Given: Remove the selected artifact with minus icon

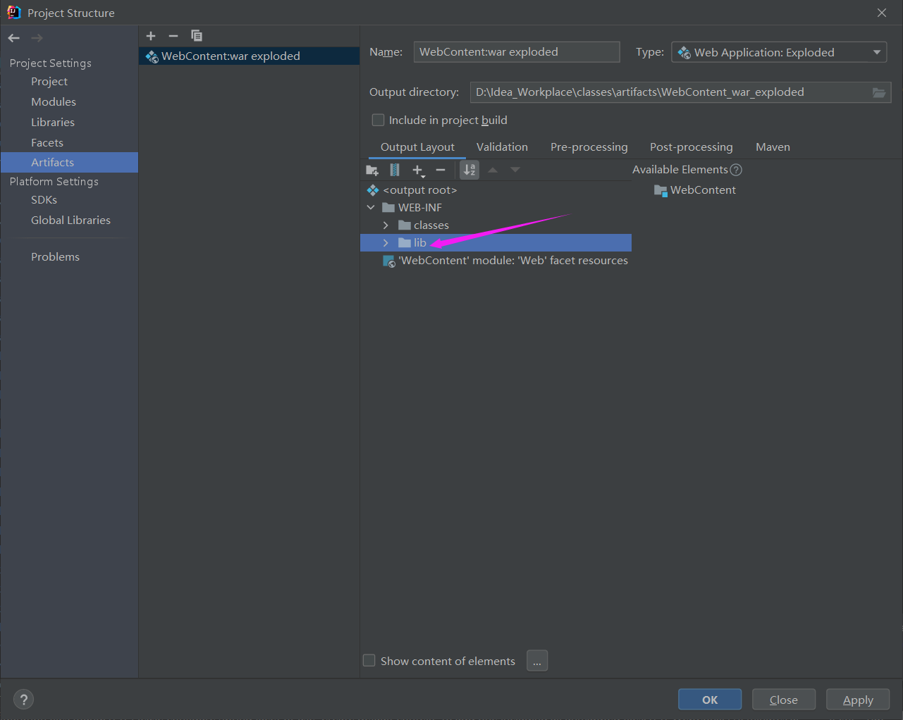Looking at the screenshot, I should (x=173, y=36).
